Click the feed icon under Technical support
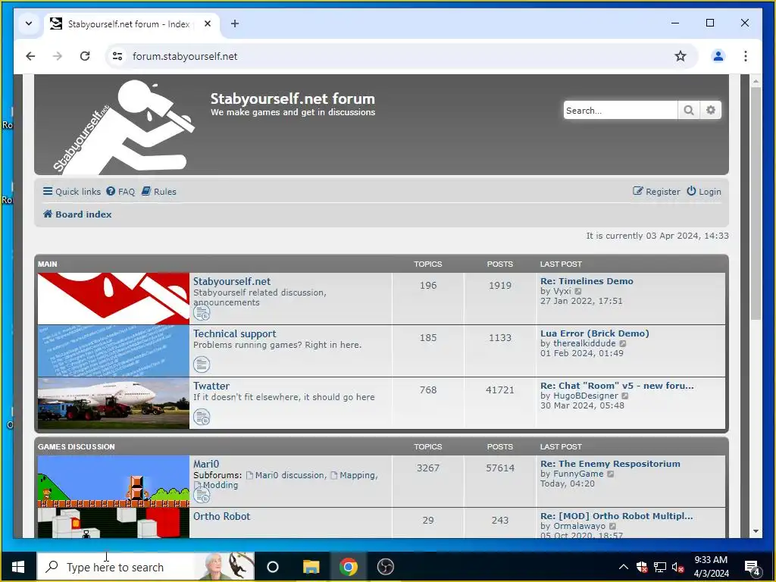This screenshot has width=776, height=582. (x=202, y=365)
